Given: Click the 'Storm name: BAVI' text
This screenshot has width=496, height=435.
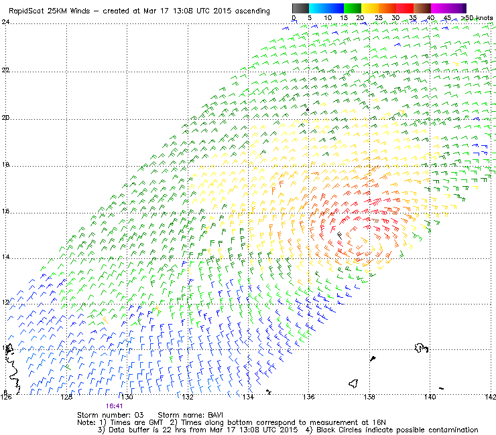Looking at the screenshot, I should [190, 415].
